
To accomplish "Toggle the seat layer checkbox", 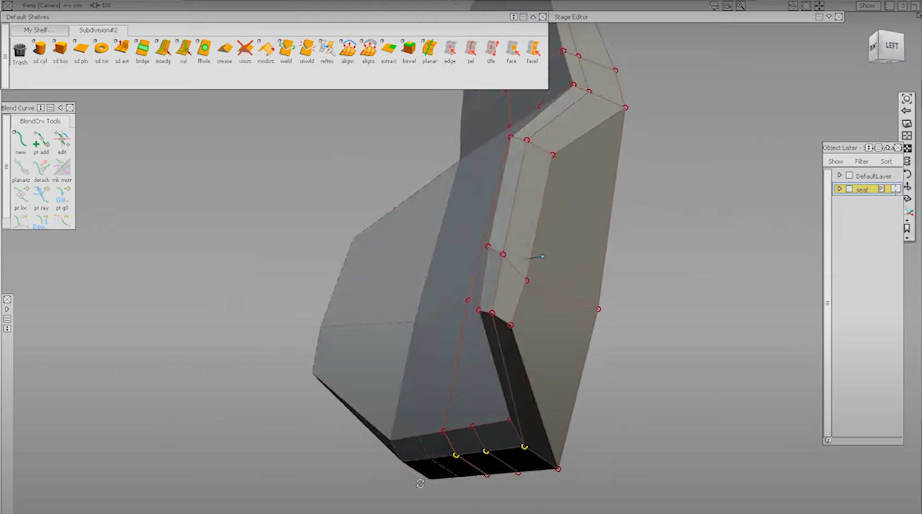I will (850, 189).
